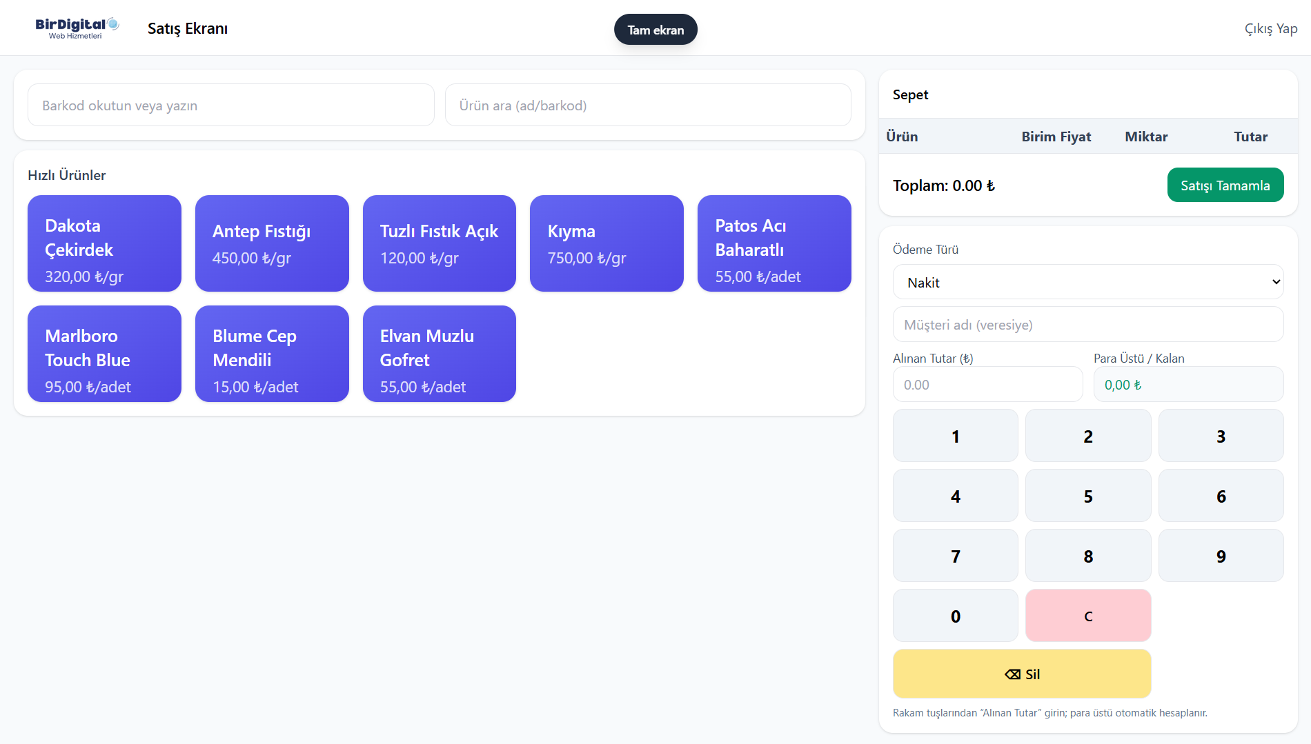Viewport: 1311px width, 744px height.
Task: Click Çıkış Yap to log out
Action: [1270, 28]
